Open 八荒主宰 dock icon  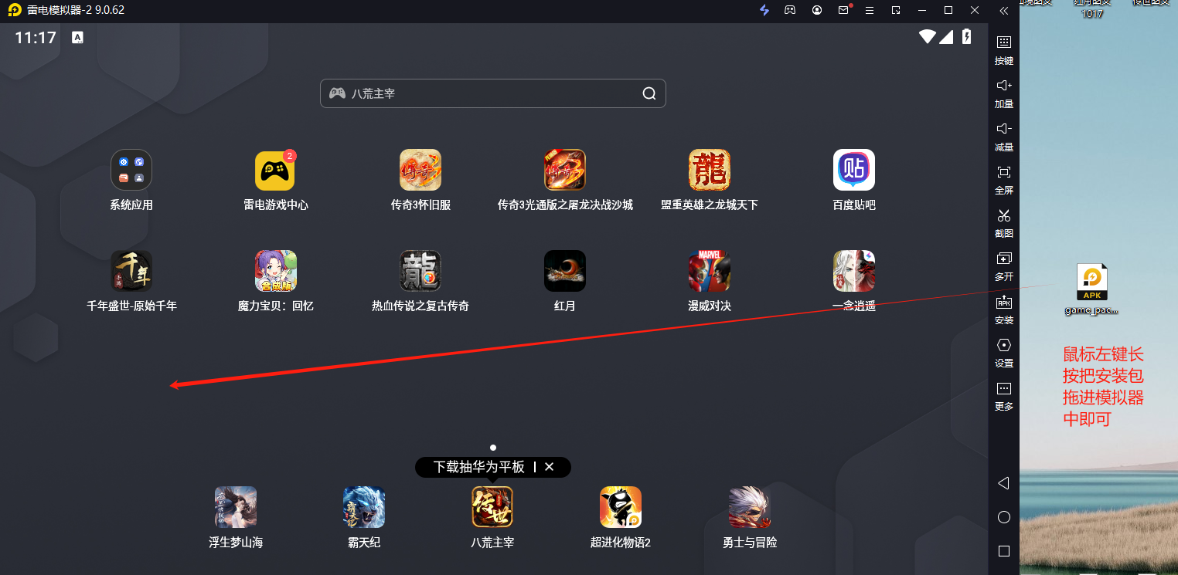[492, 507]
